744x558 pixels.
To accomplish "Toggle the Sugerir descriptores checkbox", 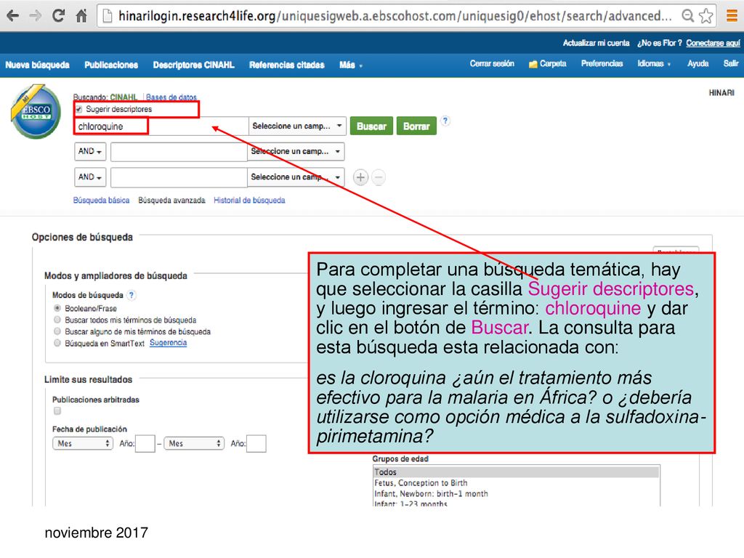I will 78,110.
